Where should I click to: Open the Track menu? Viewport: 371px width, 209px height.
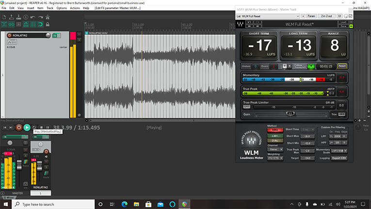tap(50, 8)
